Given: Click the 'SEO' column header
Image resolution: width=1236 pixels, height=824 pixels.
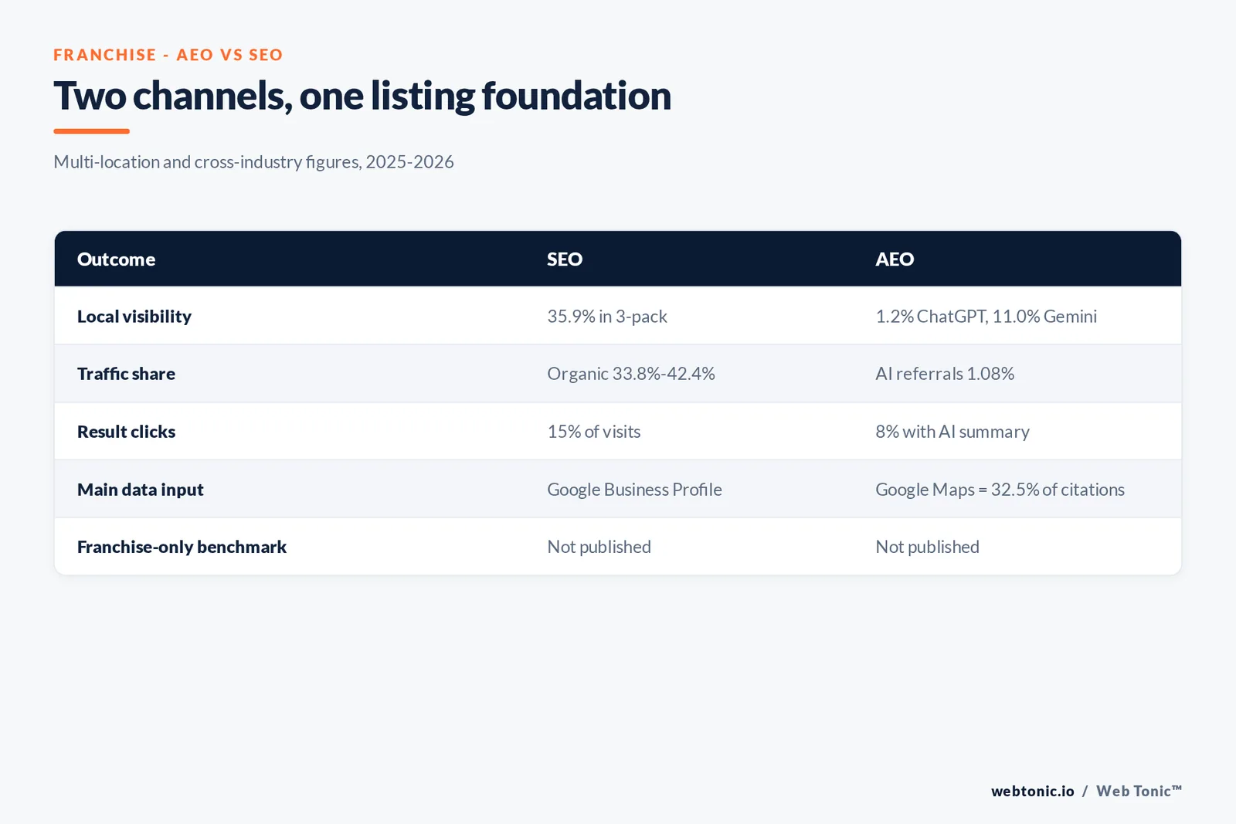Looking at the screenshot, I should click(x=565, y=259).
